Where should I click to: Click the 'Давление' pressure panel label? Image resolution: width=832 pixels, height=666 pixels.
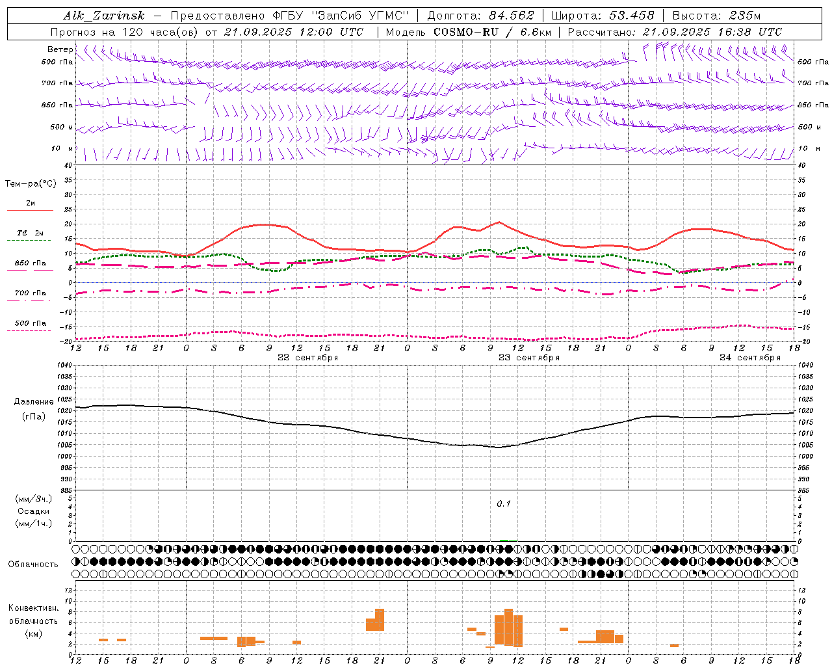[34, 402]
